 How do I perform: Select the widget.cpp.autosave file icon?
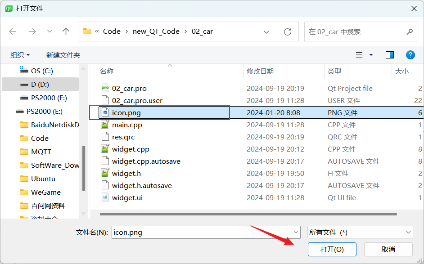click(x=105, y=161)
